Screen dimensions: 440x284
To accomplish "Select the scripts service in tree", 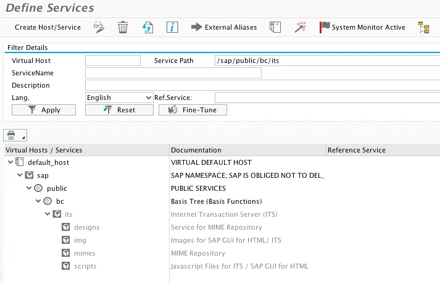I will pos(85,266).
